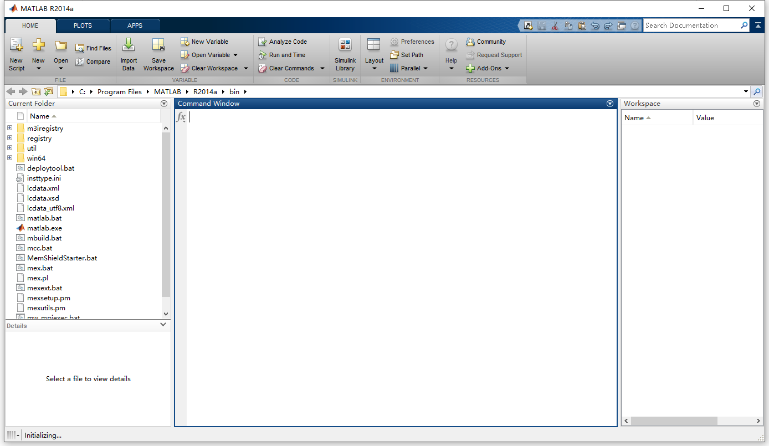Click the Workspace horizontal scrollbar
The height and width of the screenshot is (446, 769).
point(674,421)
